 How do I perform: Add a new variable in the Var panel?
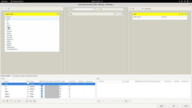pyautogui.click(x=114, y=14)
